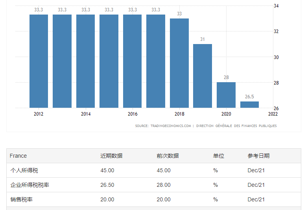Open the 个人所得税 indicator link
306x210 pixels.
pos(24,170)
